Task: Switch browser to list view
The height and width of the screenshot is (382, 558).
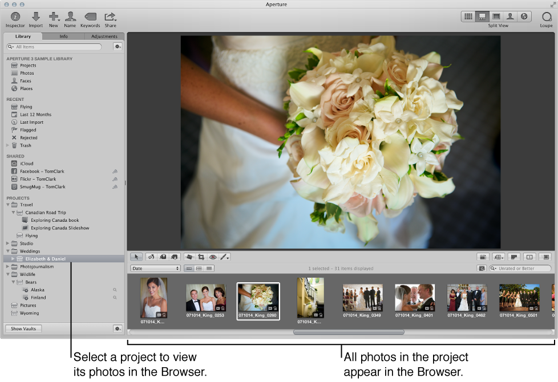Action: [209, 269]
